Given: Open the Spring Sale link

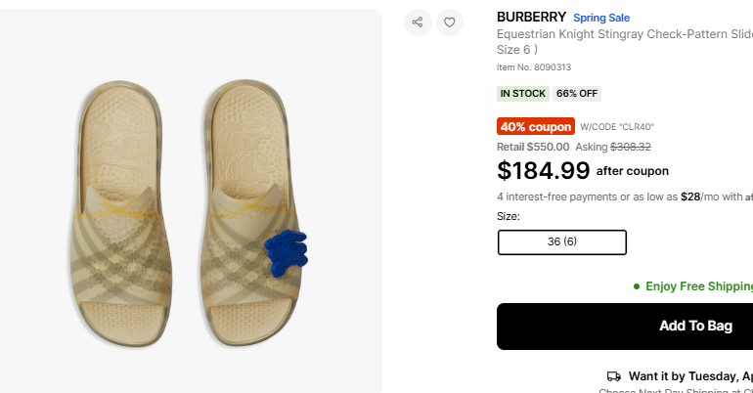Looking at the screenshot, I should click(x=601, y=18).
